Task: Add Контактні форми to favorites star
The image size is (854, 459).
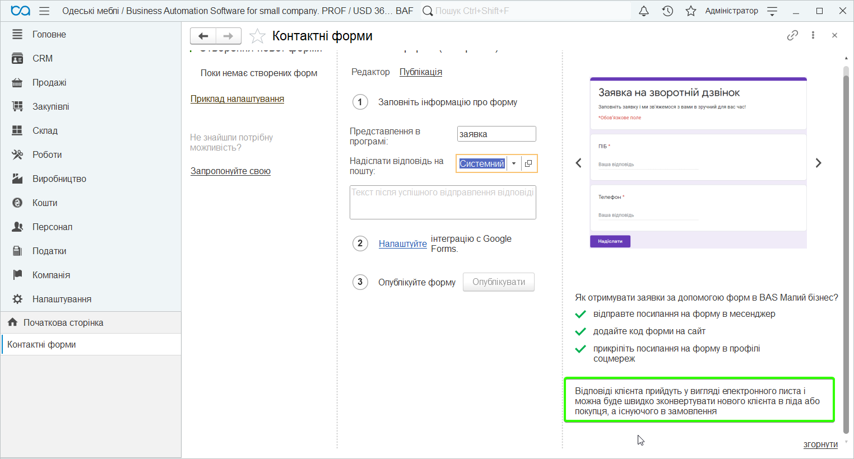Action: tap(257, 36)
